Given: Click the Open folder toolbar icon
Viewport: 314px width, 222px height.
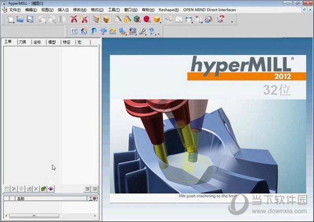Looking at the screenshot, I should (20, 19).
